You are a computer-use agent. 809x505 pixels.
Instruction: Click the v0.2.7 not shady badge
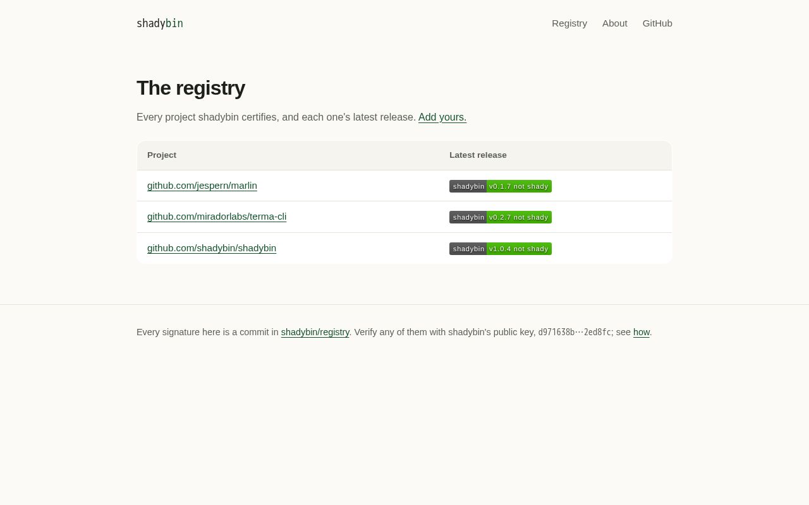pos(501,217)
